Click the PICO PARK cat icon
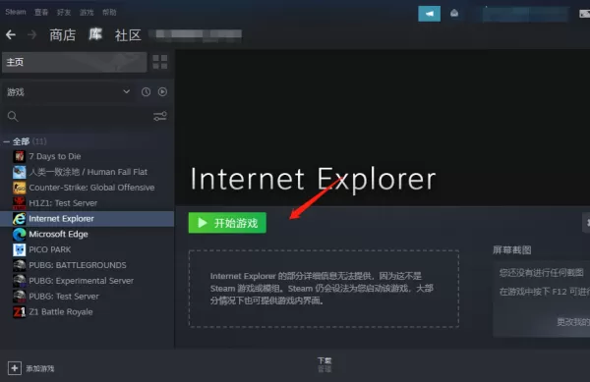The image size is (590, 382). pyautogui.click(x=20, y=249)
